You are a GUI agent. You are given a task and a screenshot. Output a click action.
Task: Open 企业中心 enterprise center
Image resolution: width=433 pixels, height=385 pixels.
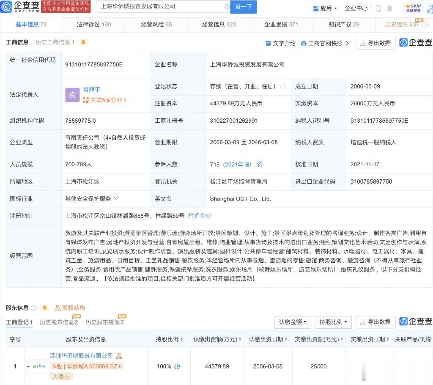tap(356, 8)
